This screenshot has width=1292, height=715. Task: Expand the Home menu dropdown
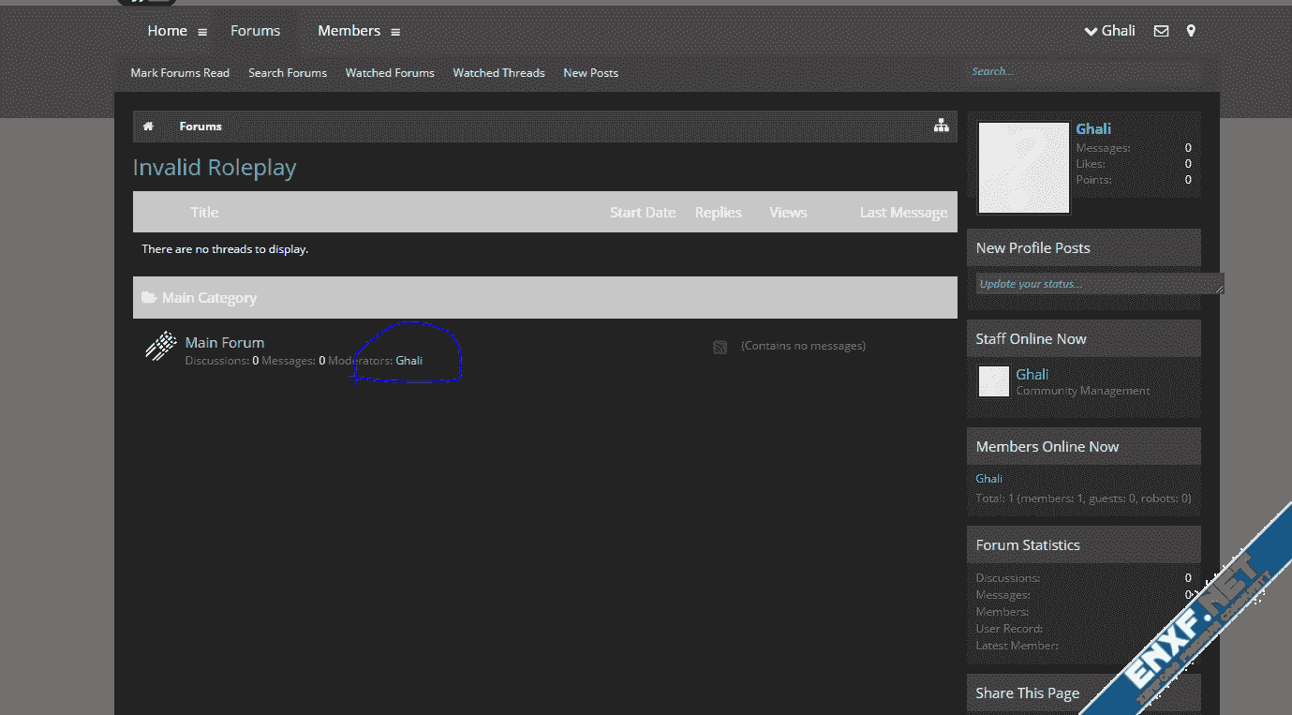[x=202, y=32]
